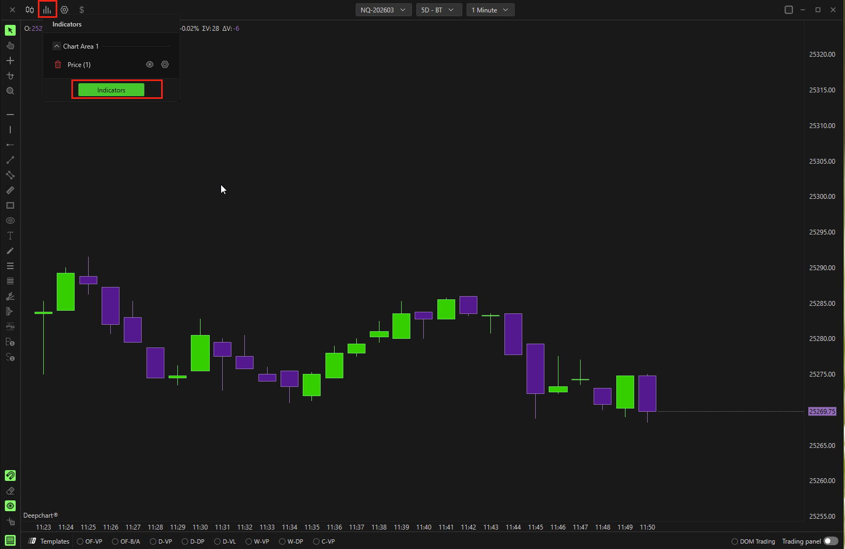Select the OF-VP template radio button
Image resolution: width=845 pixels, height=549 pixels.
coord(80,541)
